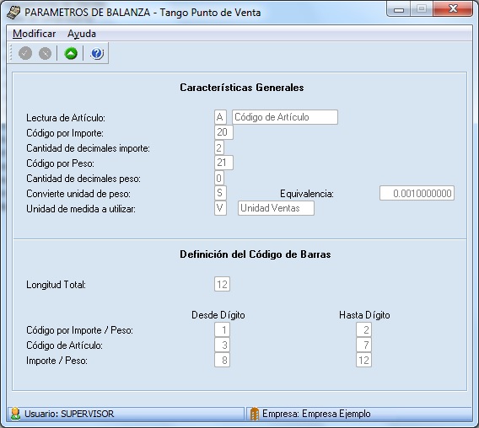Select the Equivalencia value field
Screen dimensions: 479x428
tap(417, 193)
